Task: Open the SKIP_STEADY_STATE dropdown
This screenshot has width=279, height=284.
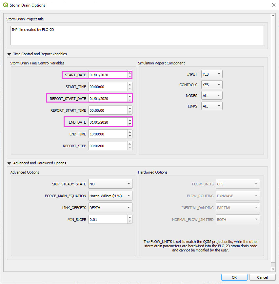Action: point(110,184)
